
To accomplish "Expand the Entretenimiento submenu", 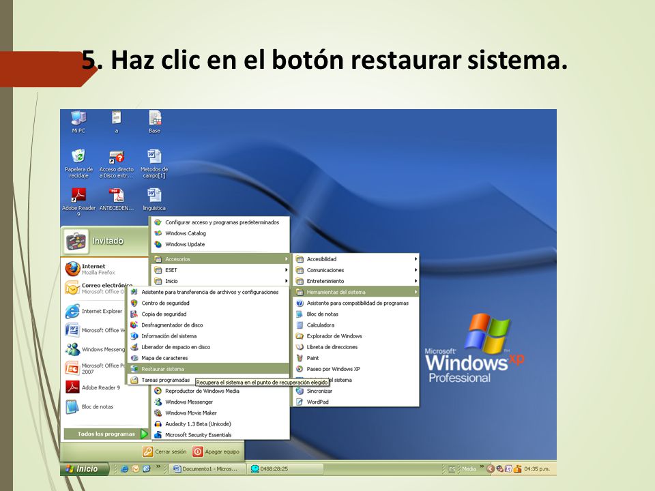I will click(356, 281).
